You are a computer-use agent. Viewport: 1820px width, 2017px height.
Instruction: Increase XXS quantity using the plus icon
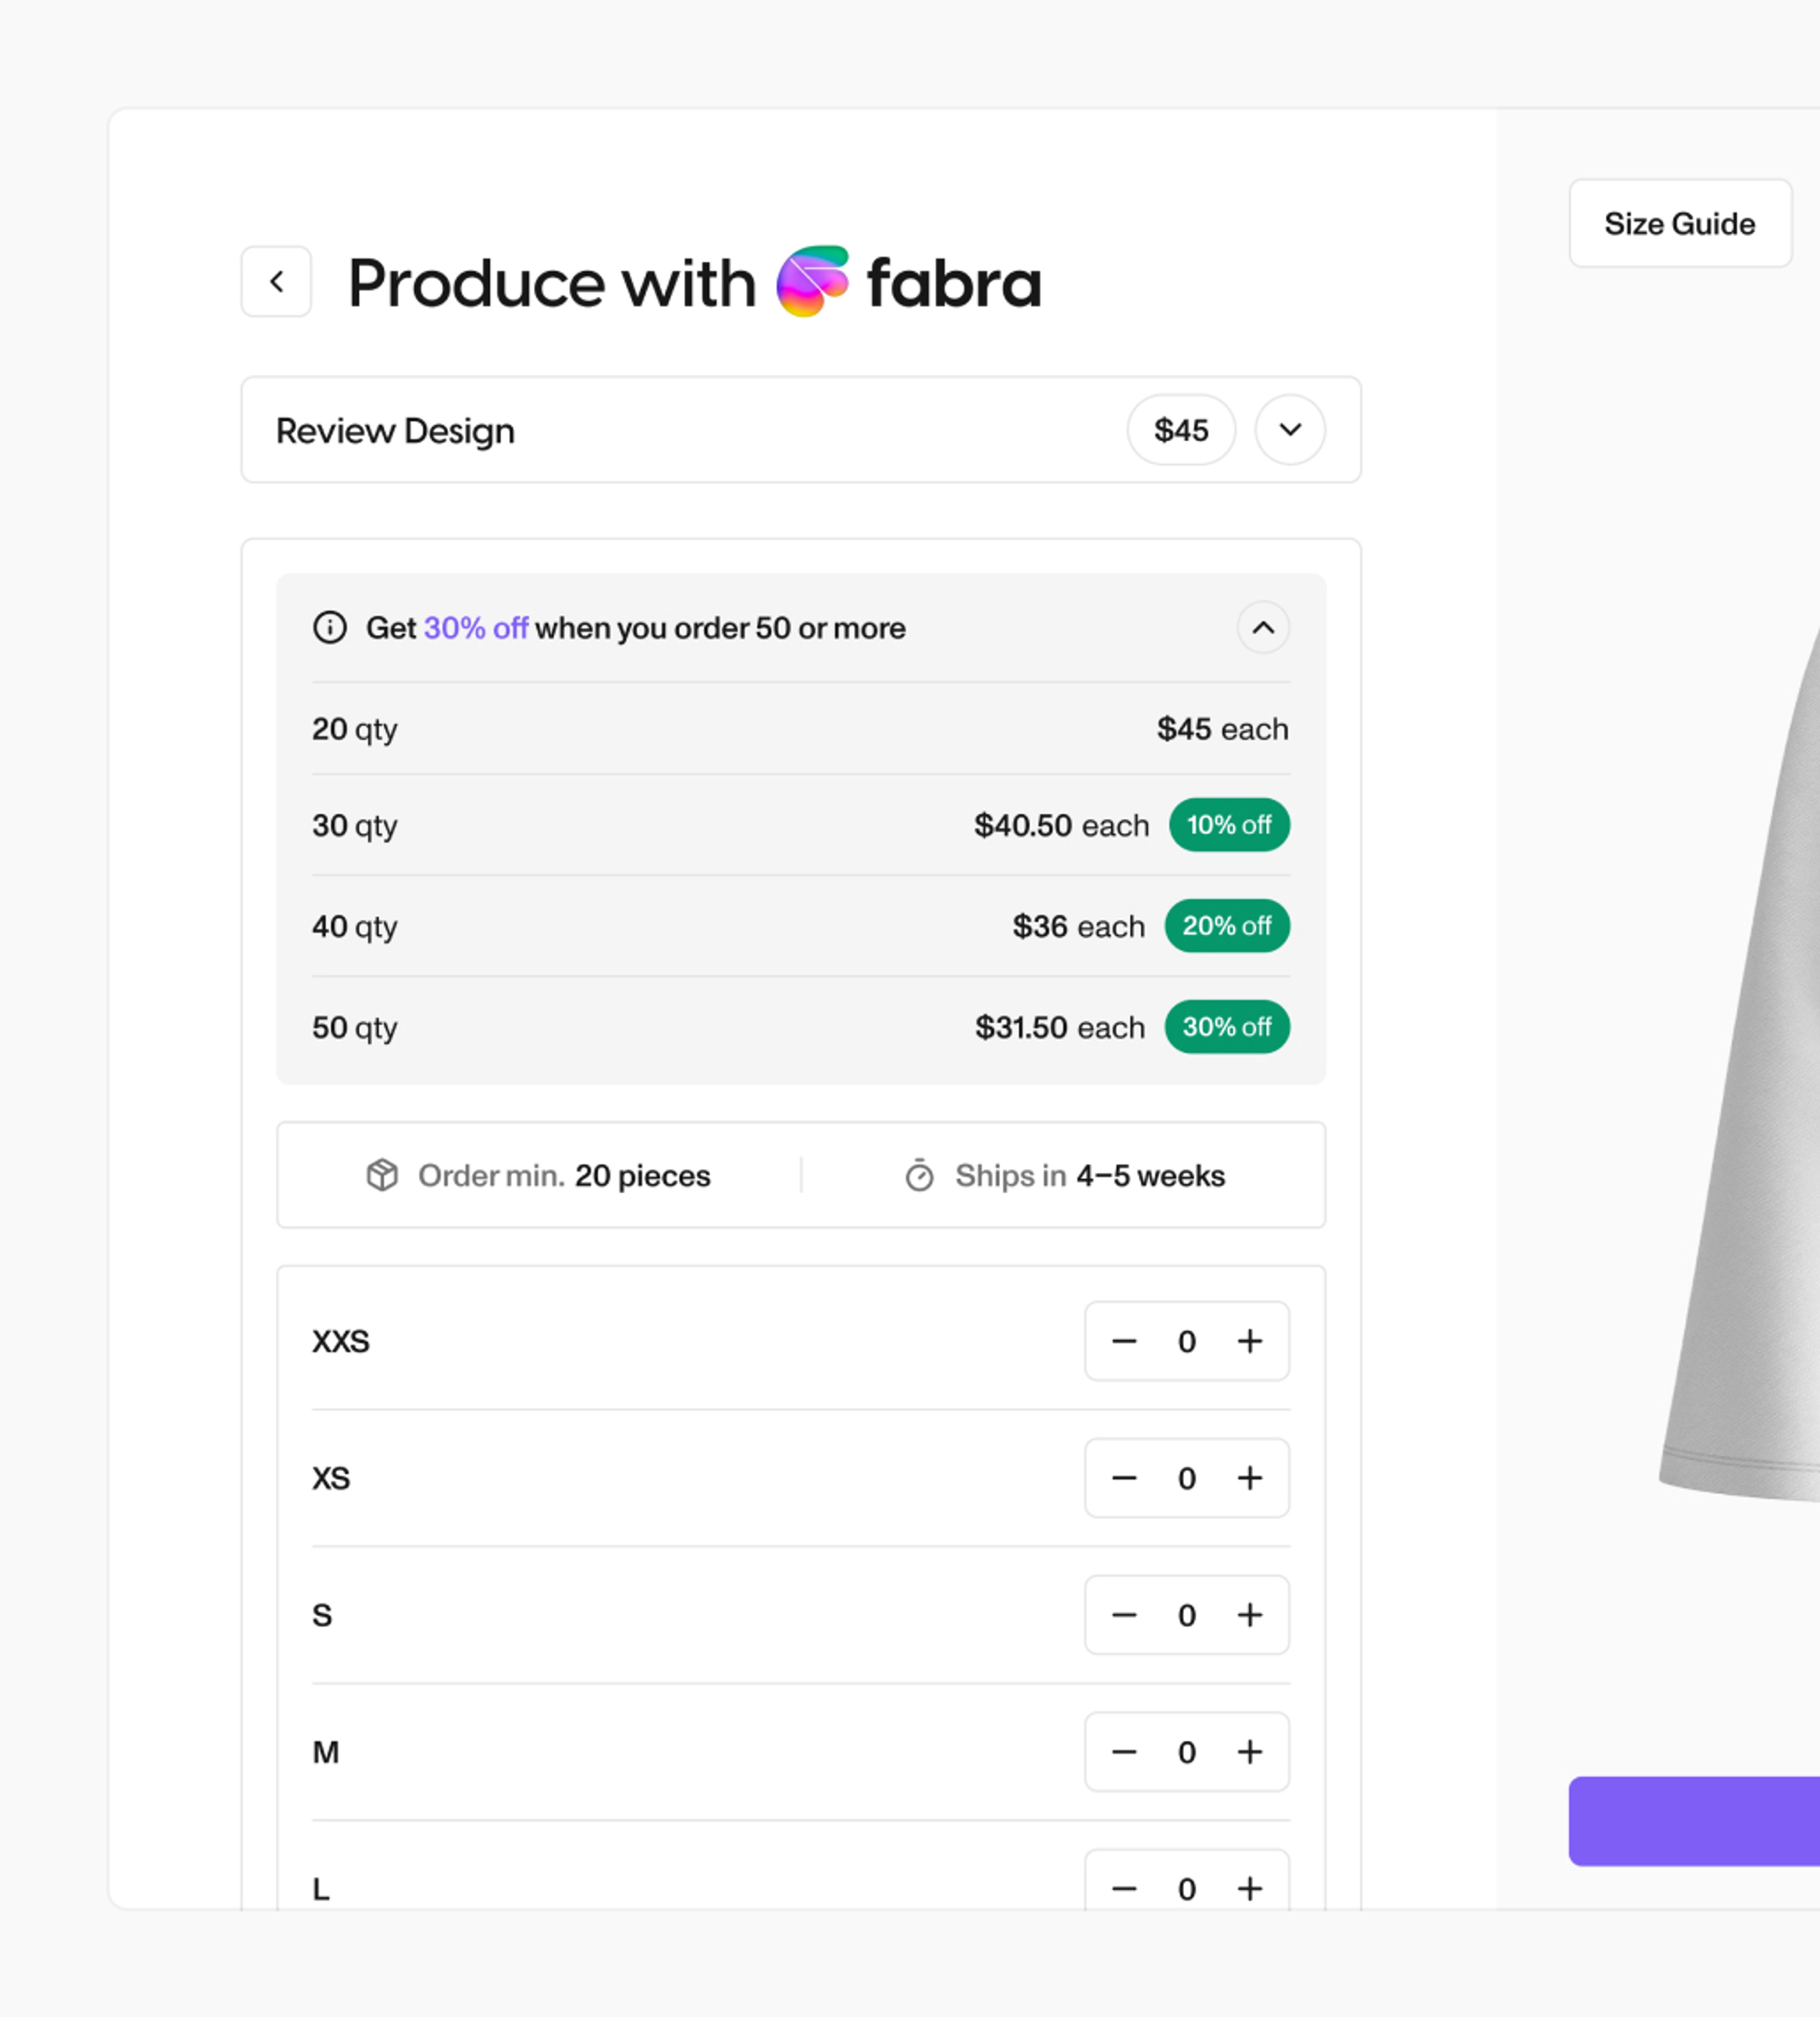[x=1249, y=1341]
